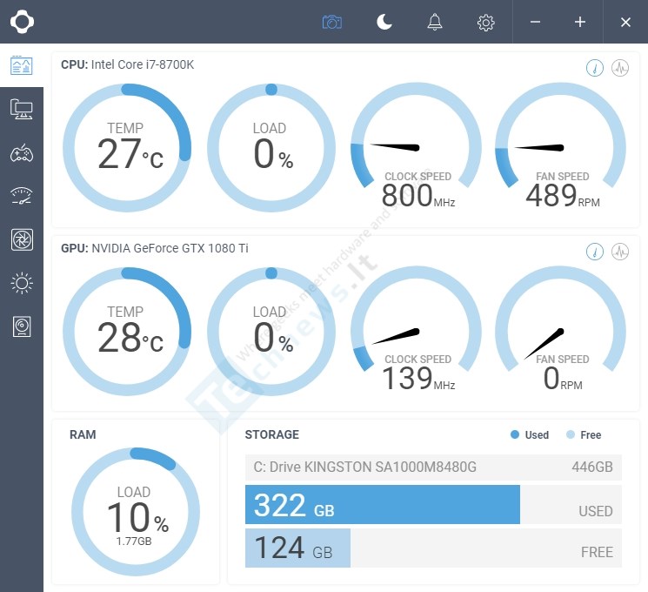Click the Used legend dot
648x592 pixels.
[x=515, y=434]
